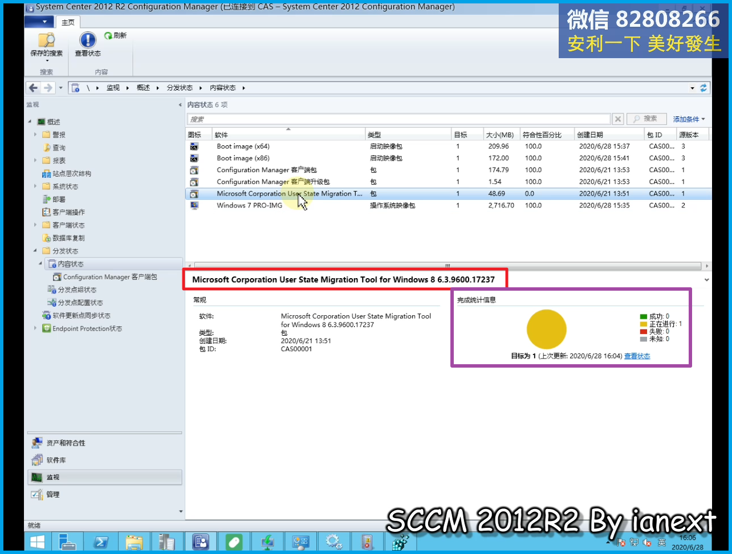The width and height of the screenshot is (732, 554).
Task: Select 部署 in navigation tree
Action: point(54,199)
